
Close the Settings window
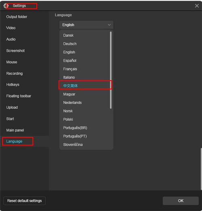tap(197, 6)
